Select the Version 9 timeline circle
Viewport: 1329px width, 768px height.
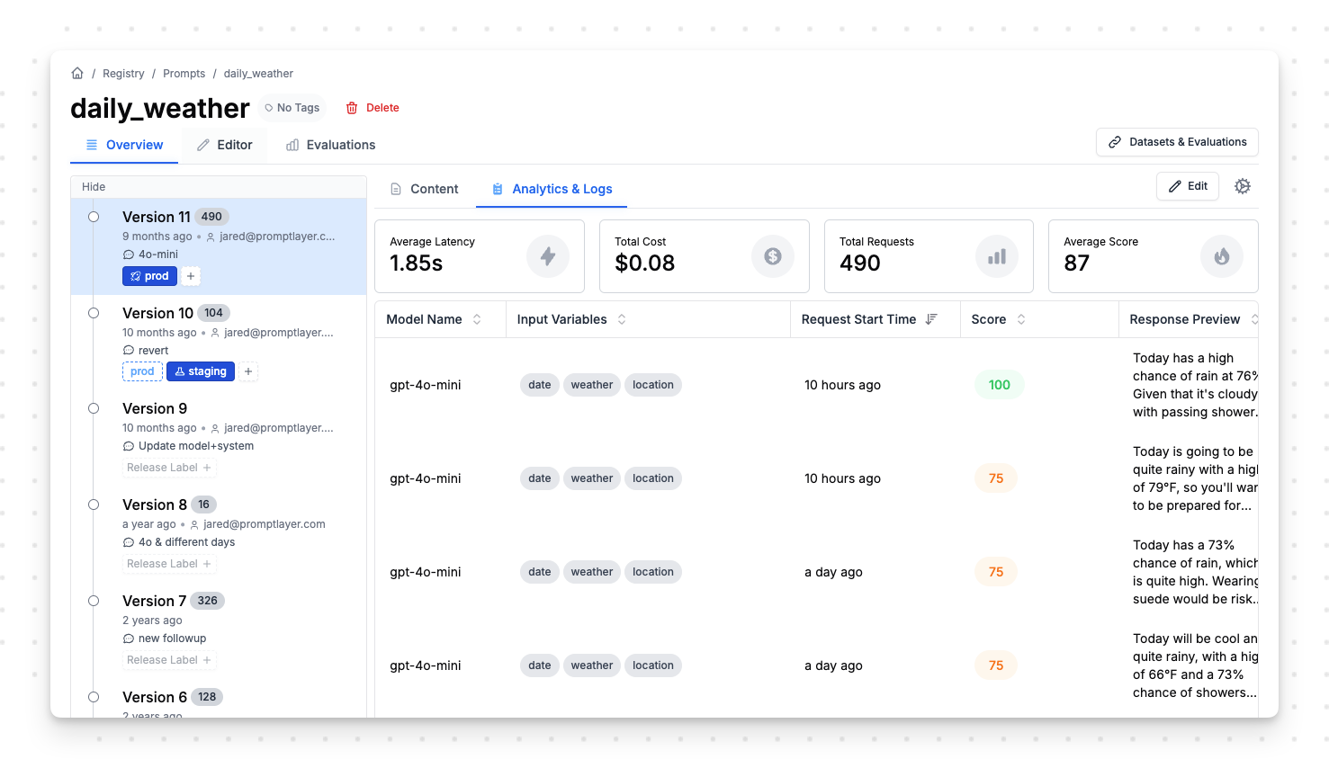pos(94,408)
